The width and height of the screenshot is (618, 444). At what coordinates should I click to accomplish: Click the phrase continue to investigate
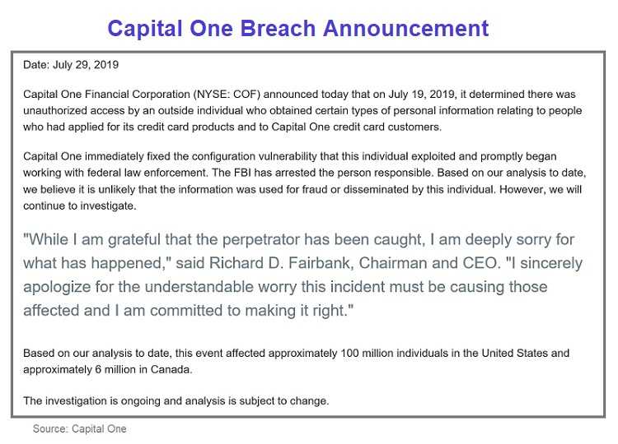[79, 206]
